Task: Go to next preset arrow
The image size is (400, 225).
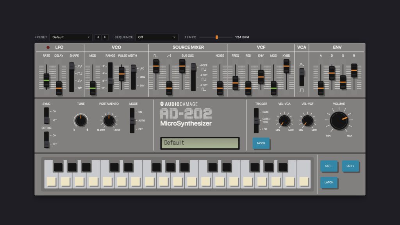Action: click(105, 37)
